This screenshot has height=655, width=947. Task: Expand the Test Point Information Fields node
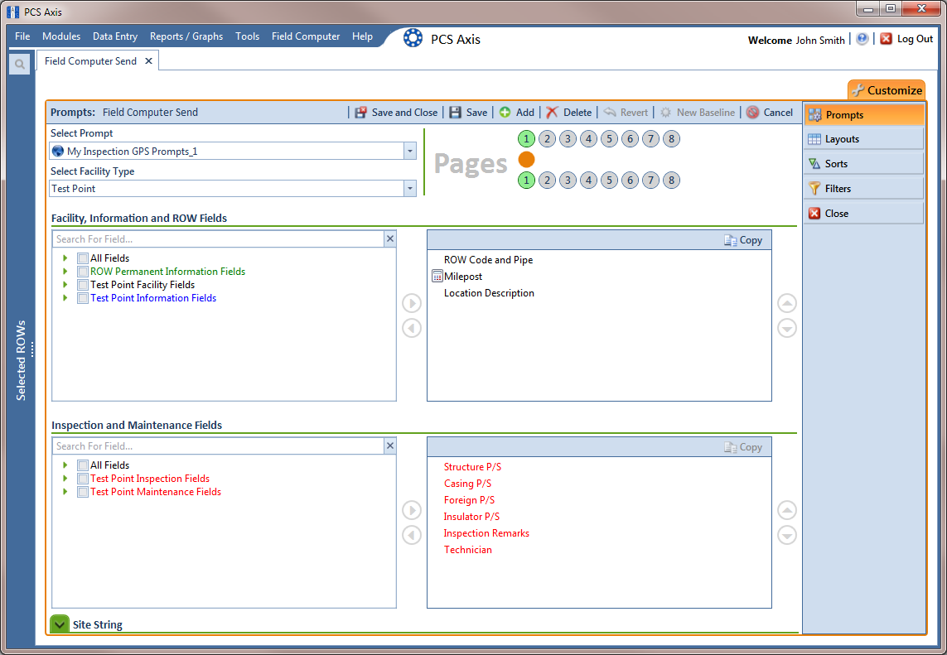click(65, 298)
